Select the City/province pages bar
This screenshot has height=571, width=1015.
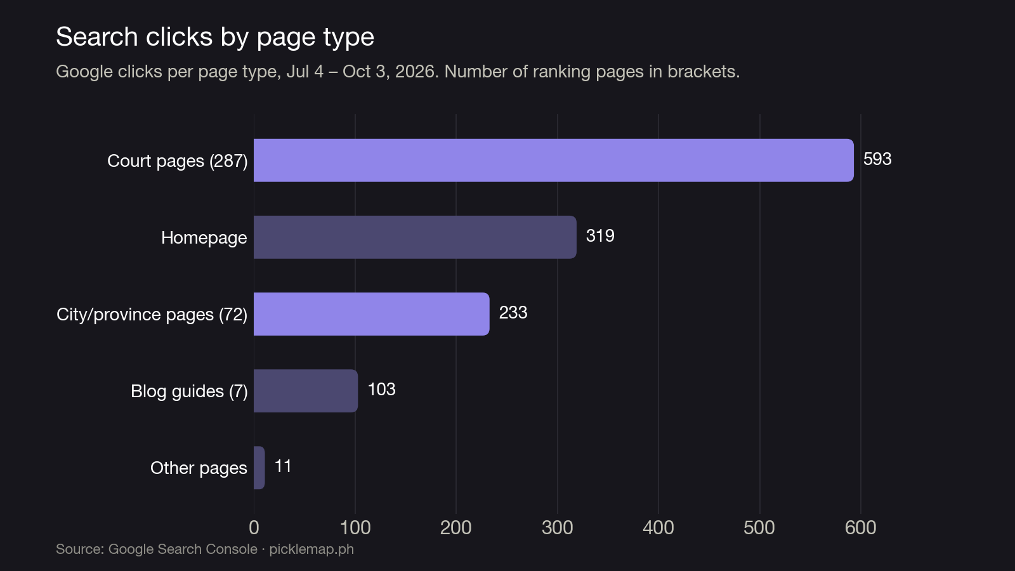click(372, 314)
